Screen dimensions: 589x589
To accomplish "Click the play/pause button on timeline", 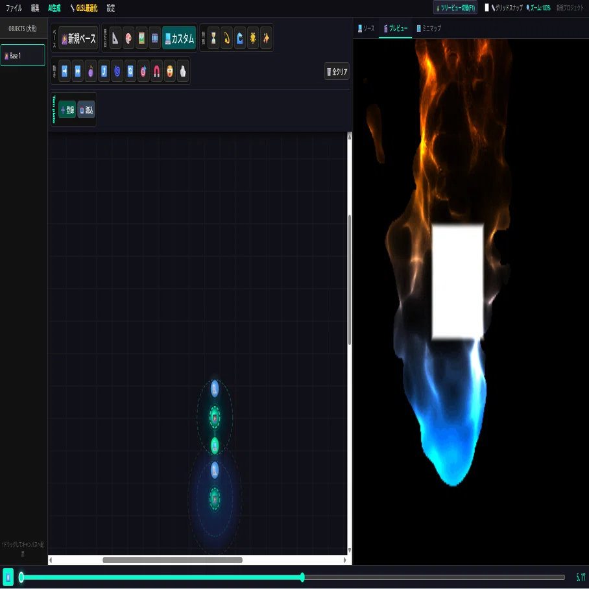I will click(8, 577).
